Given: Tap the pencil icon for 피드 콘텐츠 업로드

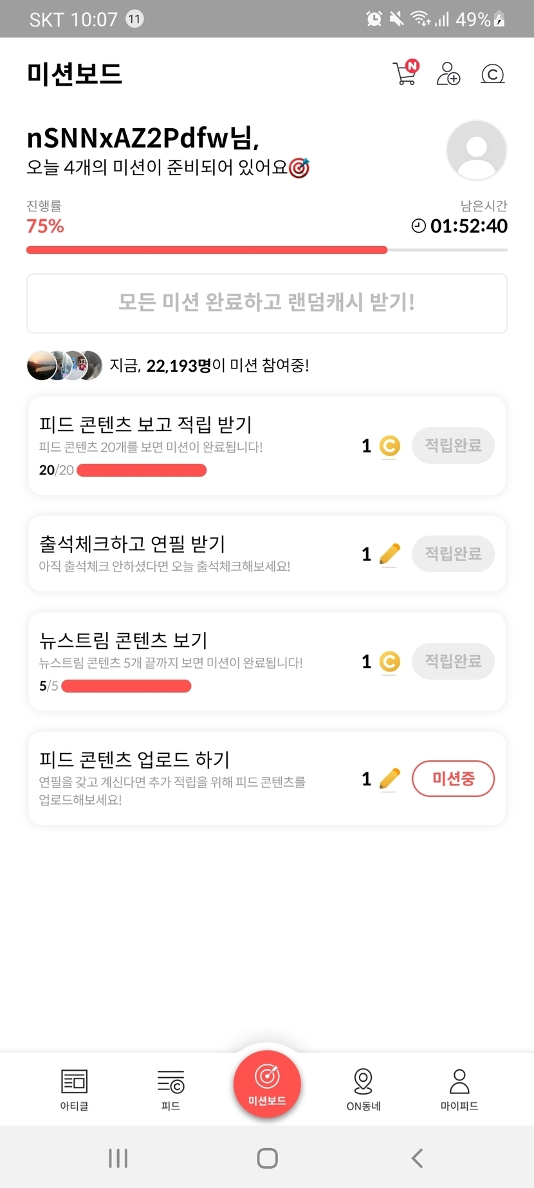Looking at the screenshot, I should pyautogui.click(x=389, y=779).
